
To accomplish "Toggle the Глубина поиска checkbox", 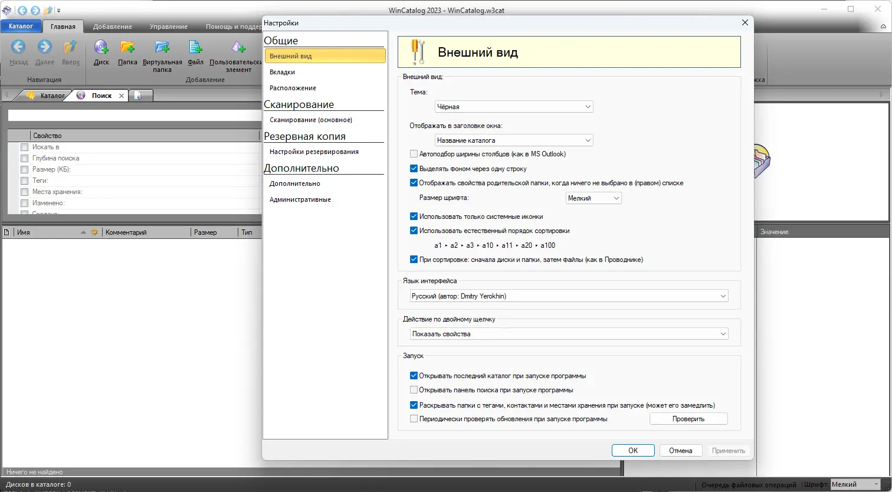I will click(24, 158).
